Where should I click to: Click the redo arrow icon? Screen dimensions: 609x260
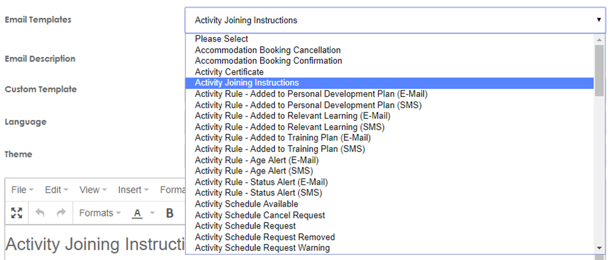(x=61, y=213)
